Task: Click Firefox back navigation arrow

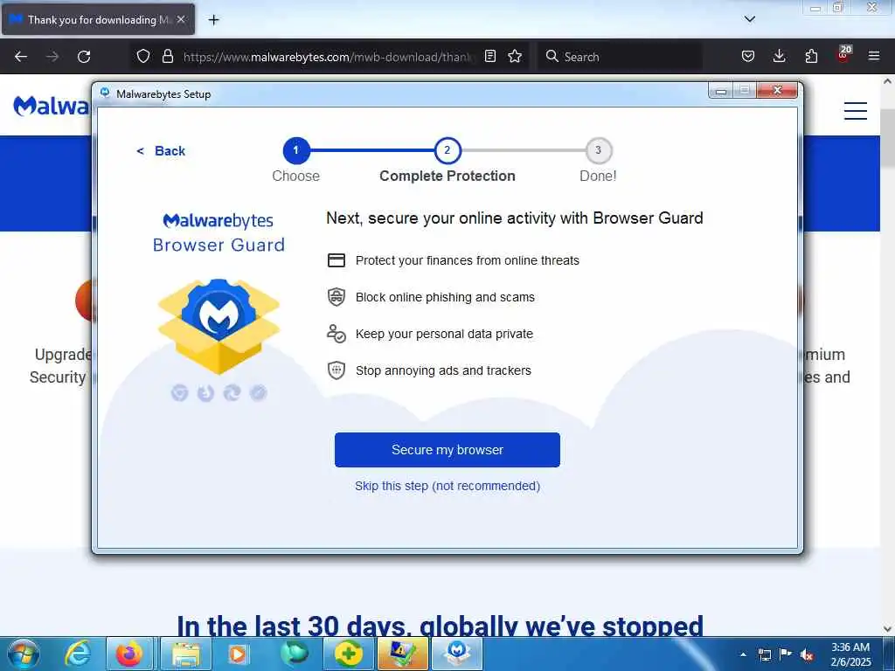Action: pyautogui.click(x=21, y=57)
